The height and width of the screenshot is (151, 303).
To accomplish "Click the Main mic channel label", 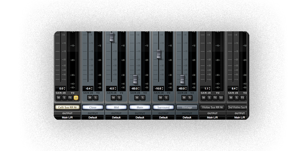I will coord(140,107).
